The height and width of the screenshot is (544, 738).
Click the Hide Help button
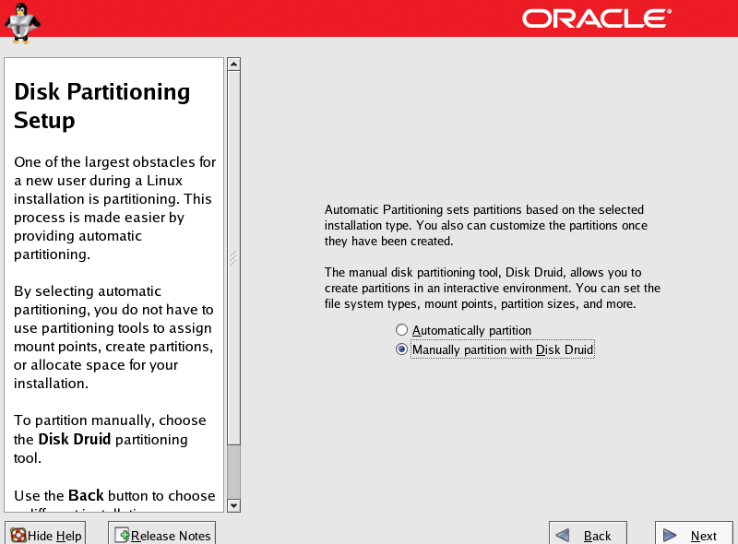[x=45, y=535]
